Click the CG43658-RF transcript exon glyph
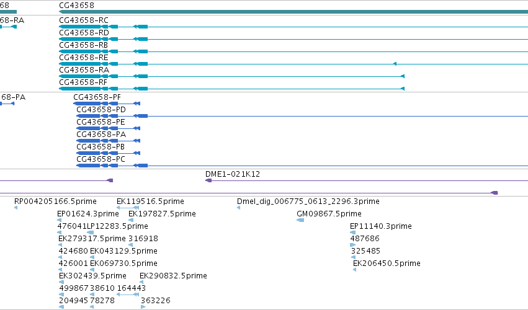The image size is (528, 310). pyautogui.click(x=80, y=89)
